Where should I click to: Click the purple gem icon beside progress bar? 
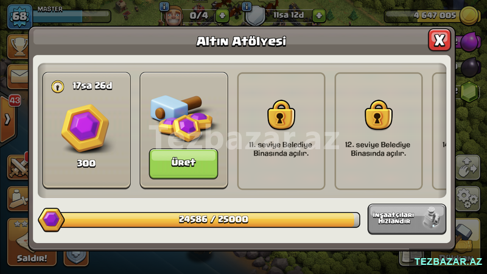tap(51, 220)
